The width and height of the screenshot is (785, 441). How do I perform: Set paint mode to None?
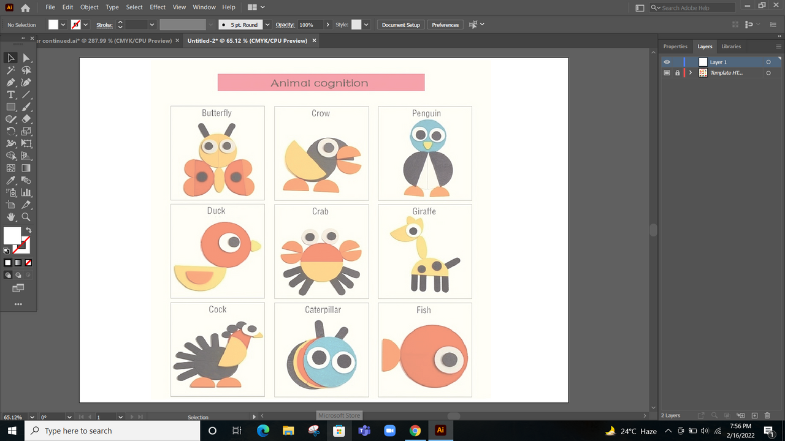click(28, 263)
